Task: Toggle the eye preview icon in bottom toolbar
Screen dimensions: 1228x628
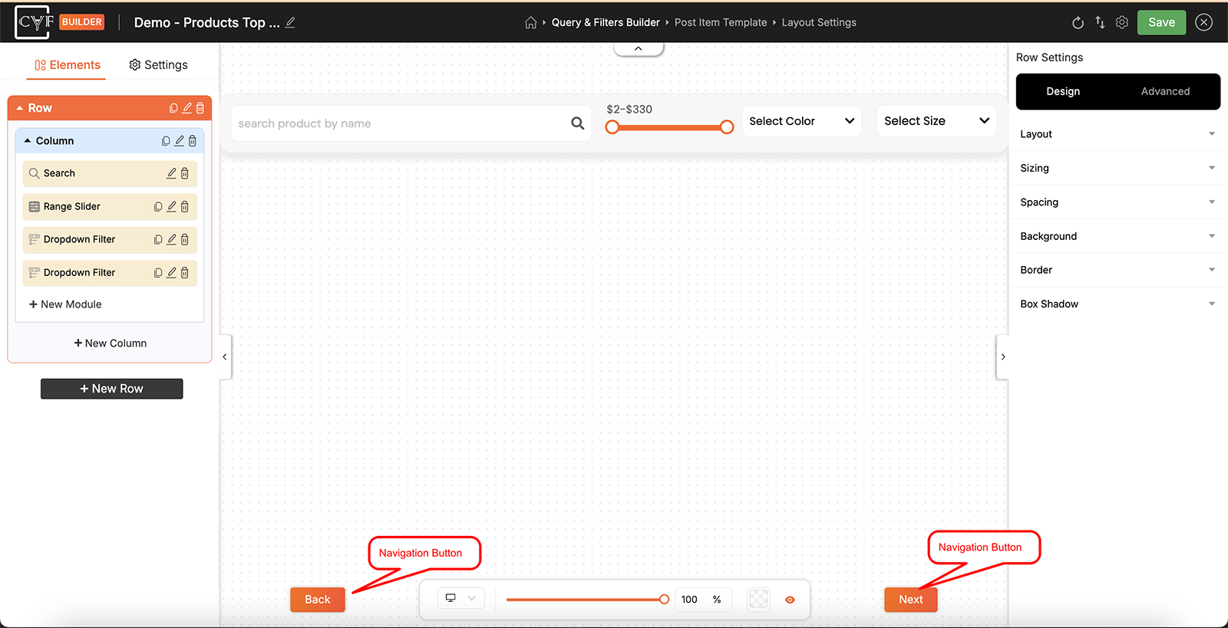Action: click(x=790, y=600)
